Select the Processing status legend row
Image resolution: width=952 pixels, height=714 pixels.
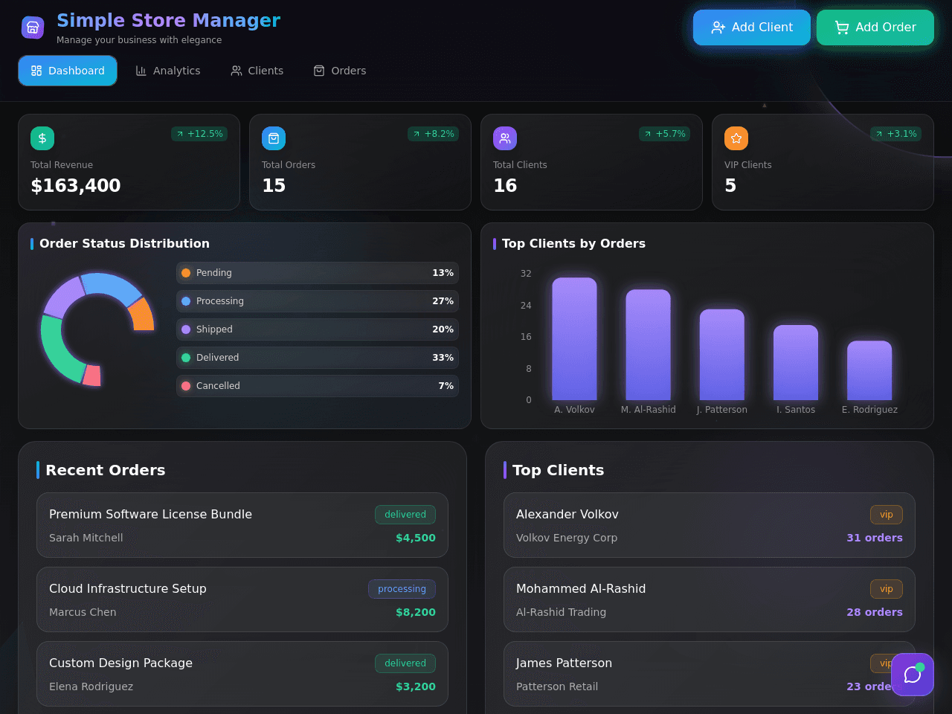318,301
